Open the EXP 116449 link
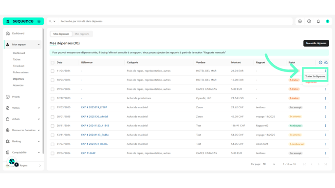 (x=88, y=153)
